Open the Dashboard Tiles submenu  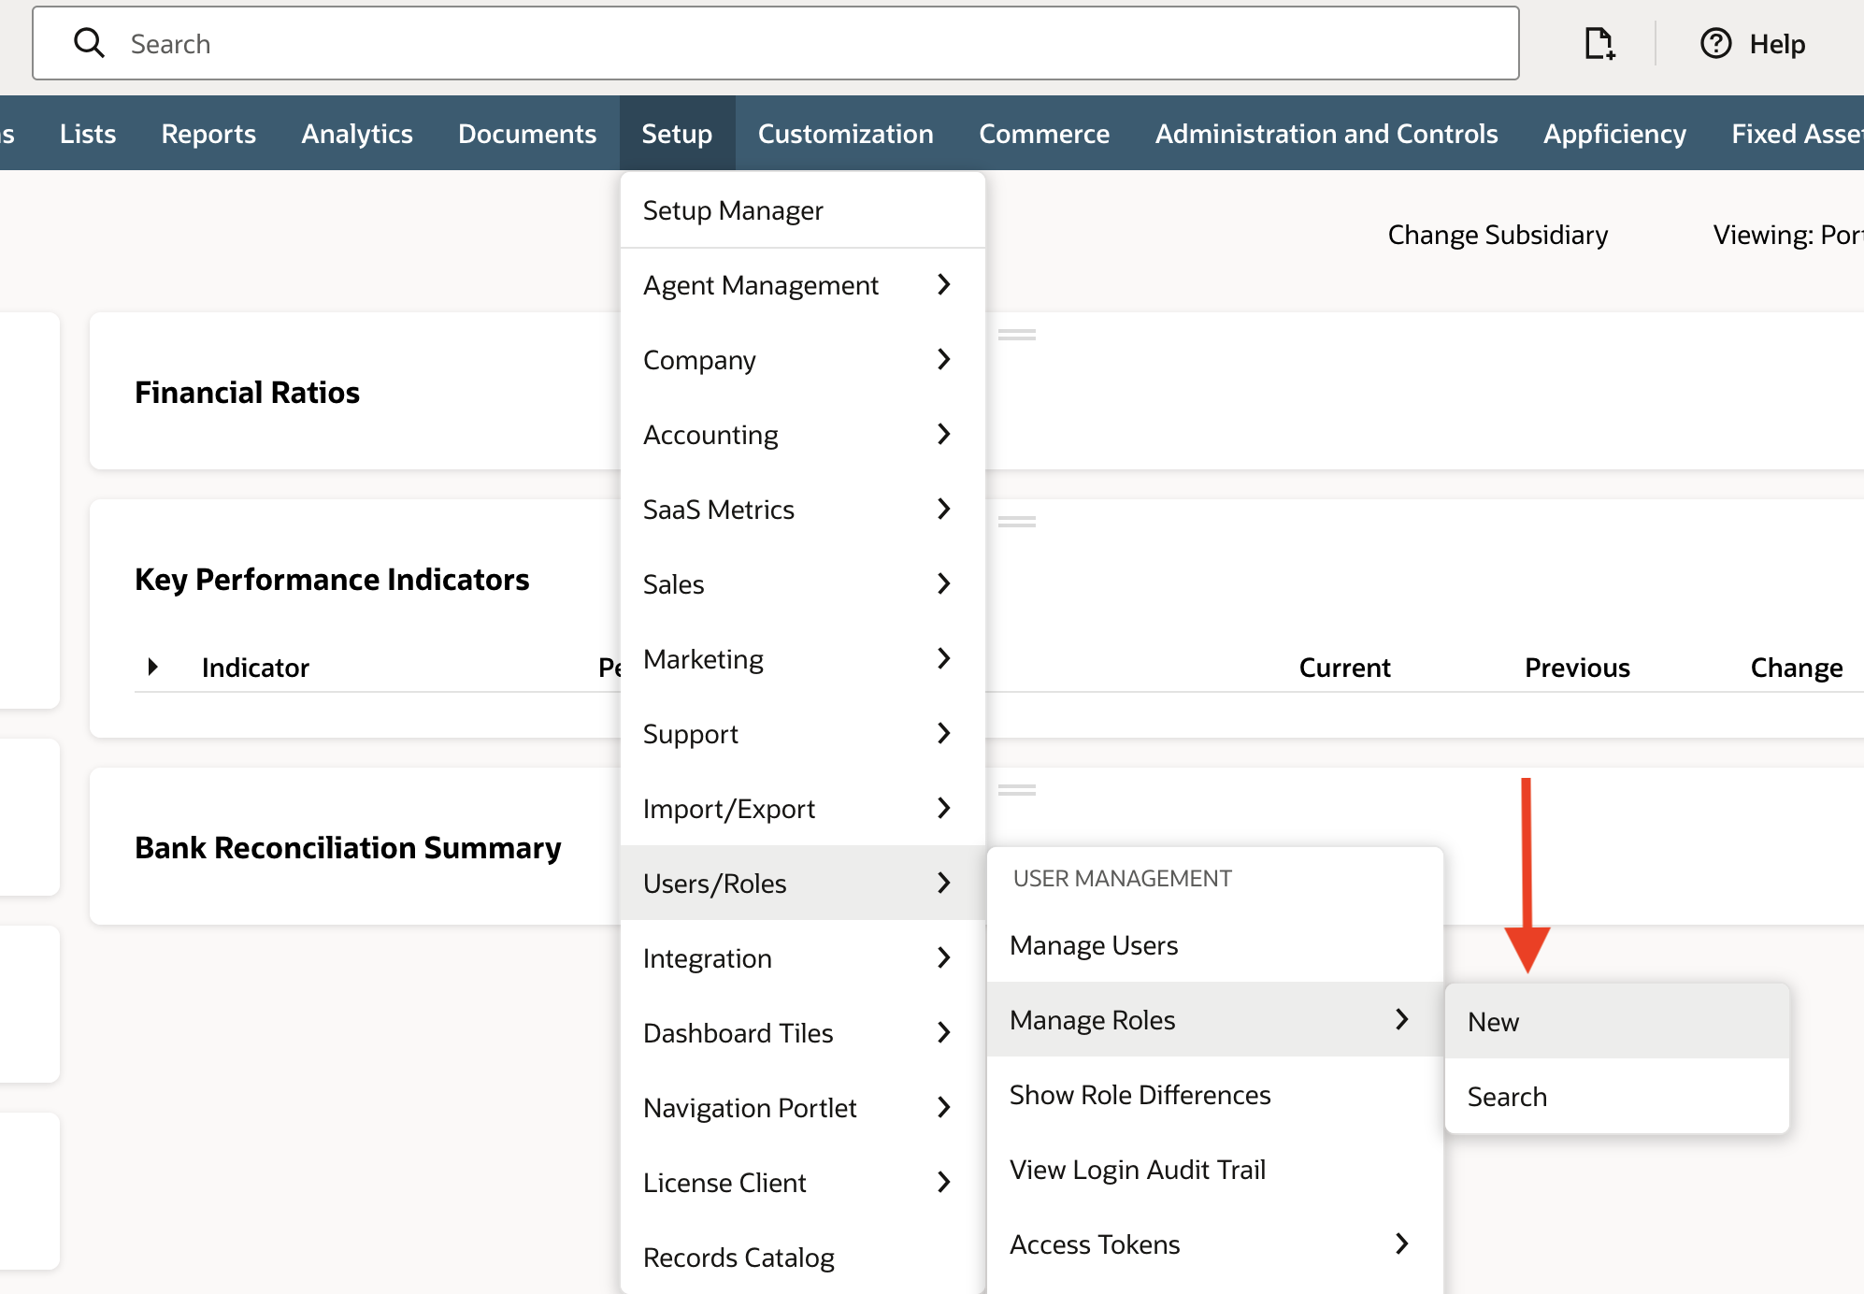[x=803, y=1033]
